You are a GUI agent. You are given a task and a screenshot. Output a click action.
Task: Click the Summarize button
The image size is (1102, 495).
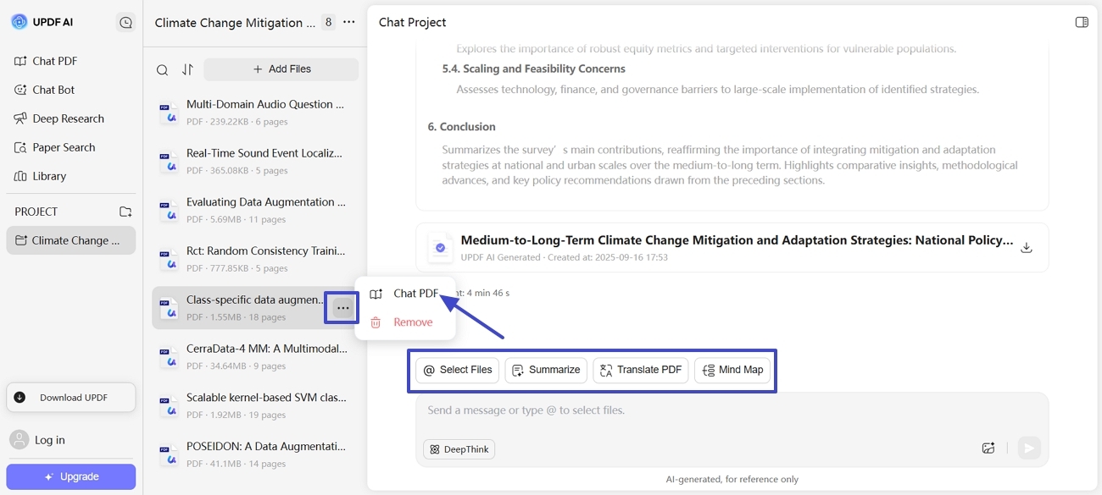click(x=546, y=370)
